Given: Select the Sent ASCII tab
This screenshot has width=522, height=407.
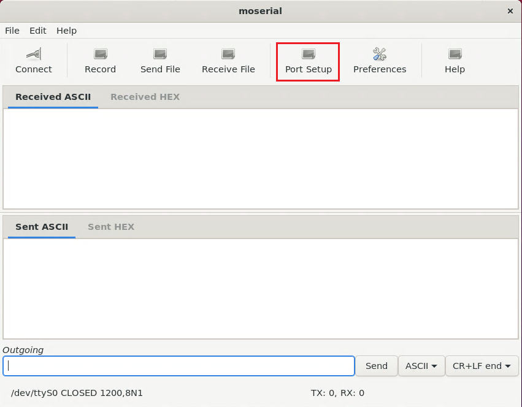Looking at the screenshot, I should point(42,227).
